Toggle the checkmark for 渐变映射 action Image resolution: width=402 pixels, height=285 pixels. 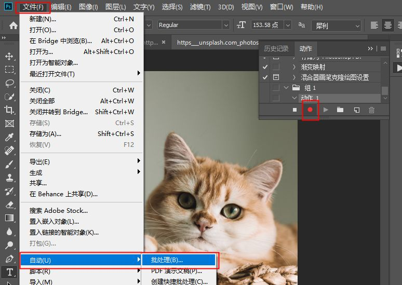(x=265, y=67)
